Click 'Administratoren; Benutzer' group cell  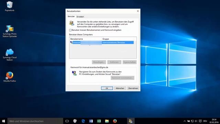coord(114,42)
